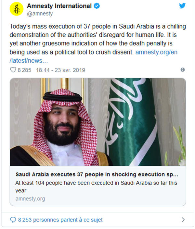Like the tweet with the heart icon
The width and height of the screenshot is (195, 229).
pyautogui.click(x=13, y=70)
